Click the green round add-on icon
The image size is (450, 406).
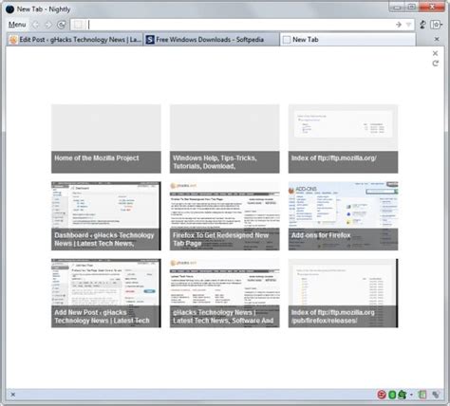point(392,395)
